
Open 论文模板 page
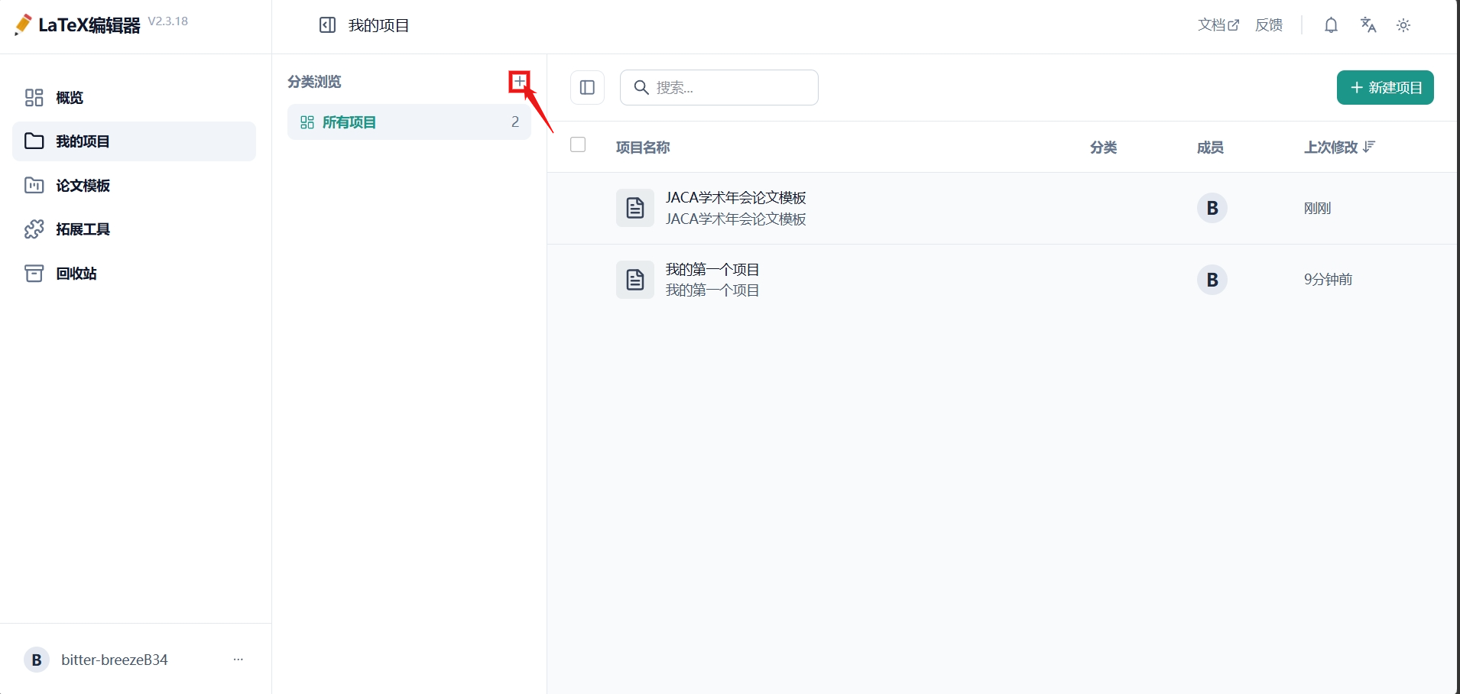134,186
